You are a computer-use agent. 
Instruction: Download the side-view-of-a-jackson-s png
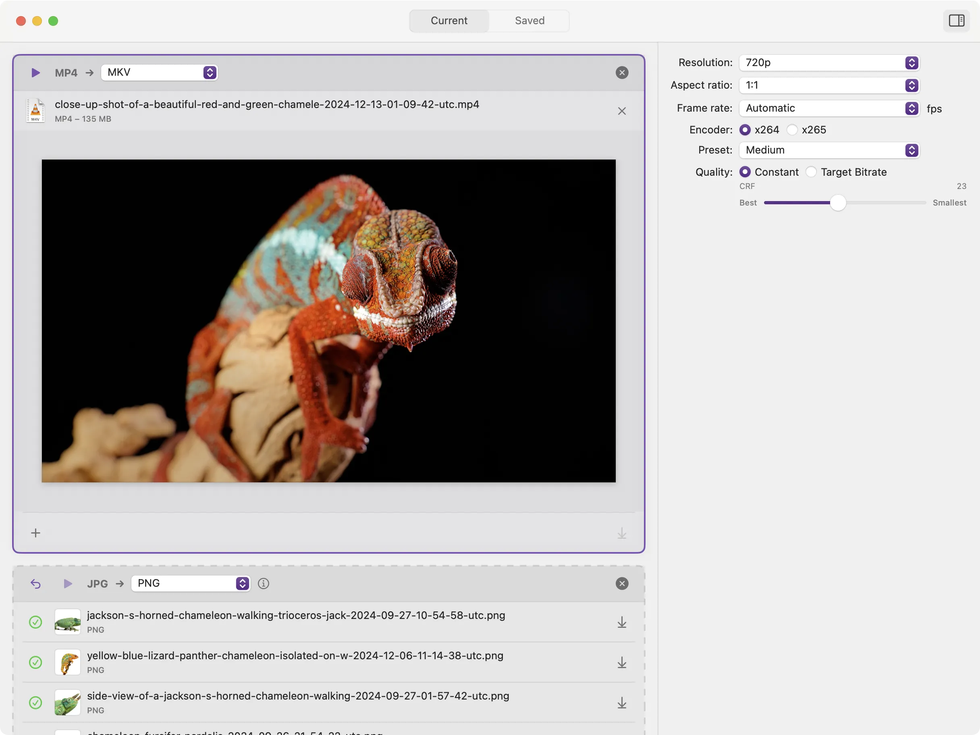(622, 703)
